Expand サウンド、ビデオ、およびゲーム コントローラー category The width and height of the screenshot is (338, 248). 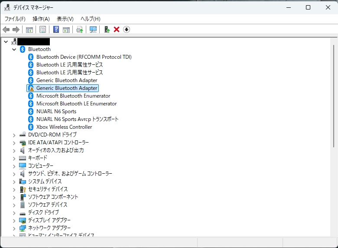tap(14, 174)
